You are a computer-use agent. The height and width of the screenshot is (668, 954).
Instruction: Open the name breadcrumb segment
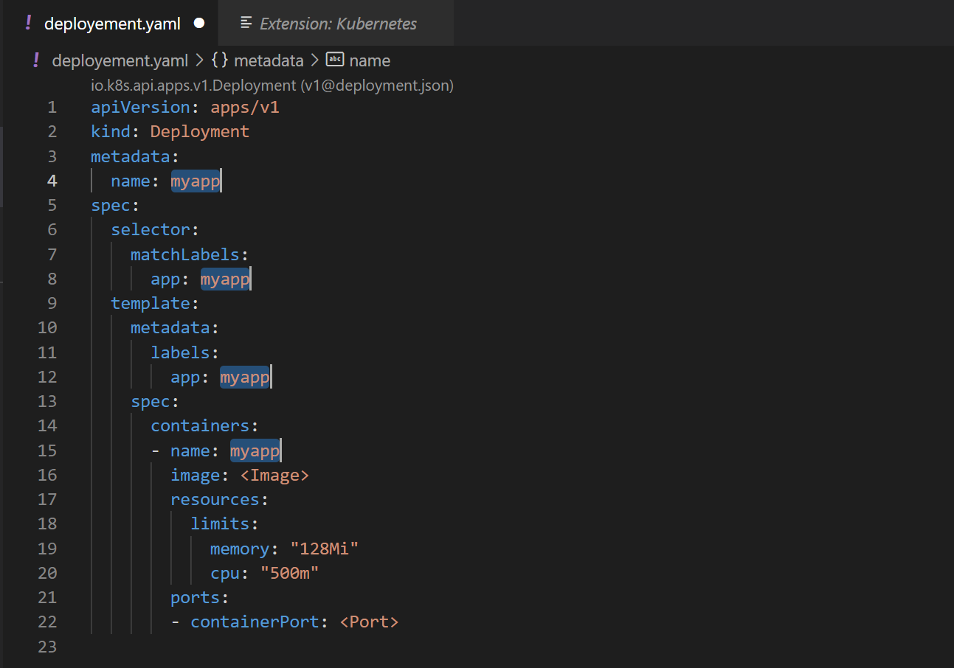pos(370,60)
